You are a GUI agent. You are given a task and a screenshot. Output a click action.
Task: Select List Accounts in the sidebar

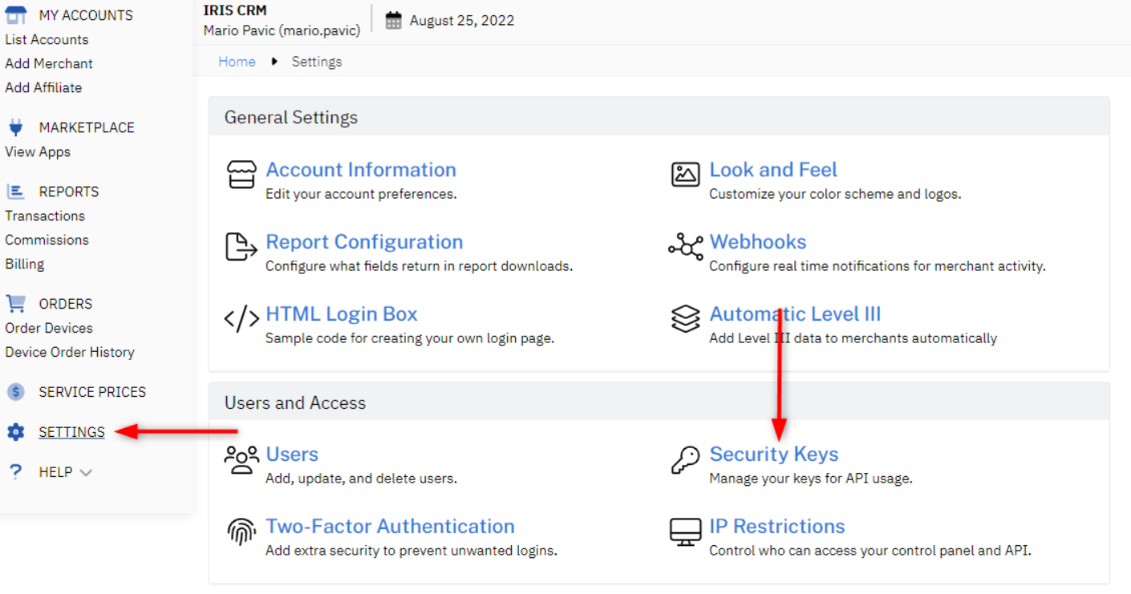[47, 39]
